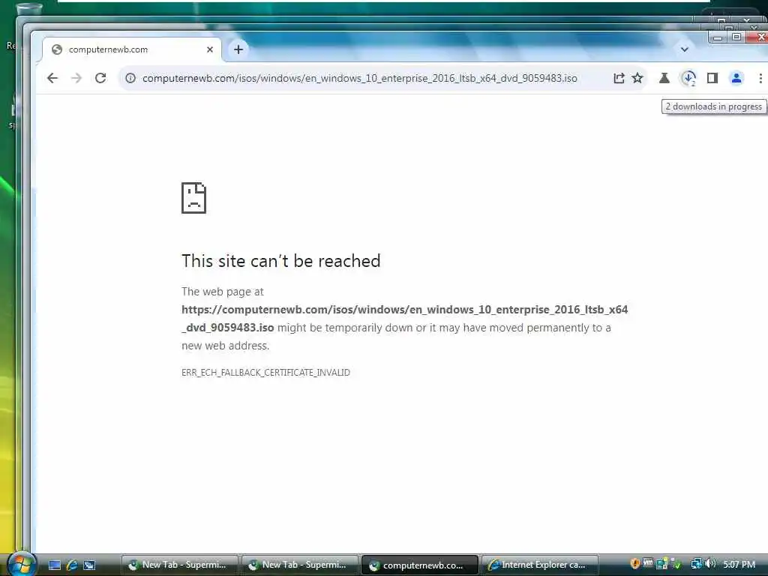Click the network connection tray icon
The image size is (768, 576).
coord(696,564)
